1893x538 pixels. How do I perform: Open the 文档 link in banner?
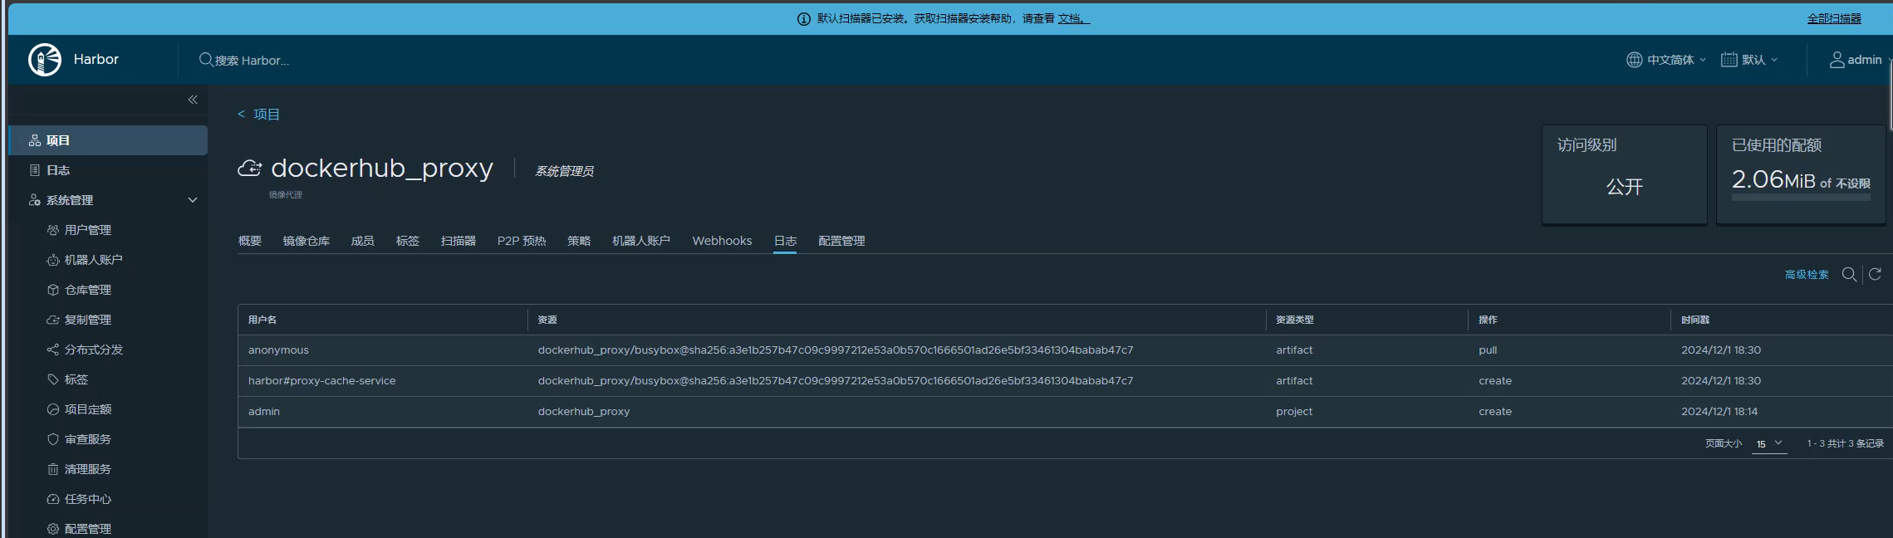coord(1072,18)
